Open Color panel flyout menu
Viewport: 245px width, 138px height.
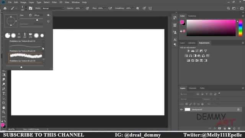pyautogui.click(x=243, y=16)
